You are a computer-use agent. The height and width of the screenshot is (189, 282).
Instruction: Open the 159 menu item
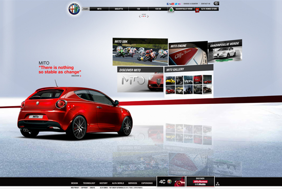pyautogui.click(x=138, y=9)
